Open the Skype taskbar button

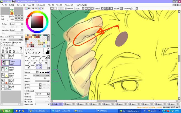click(63, 111)
